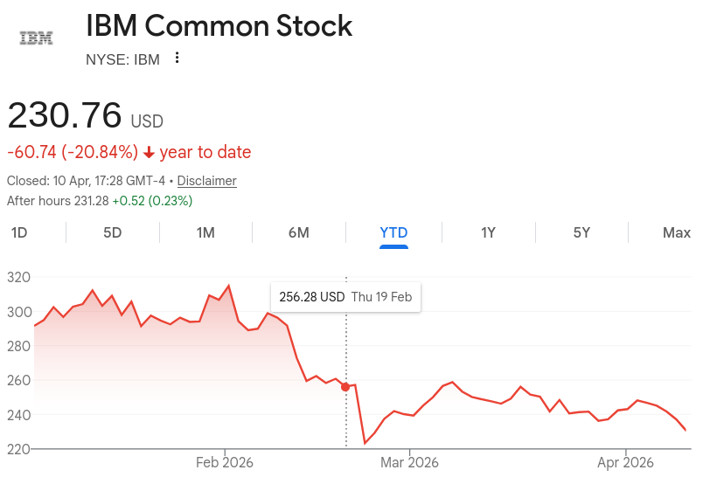Screen dimensions: 710x477
Task: Click the red data point on chart
Action: click(x=345, y=386)
